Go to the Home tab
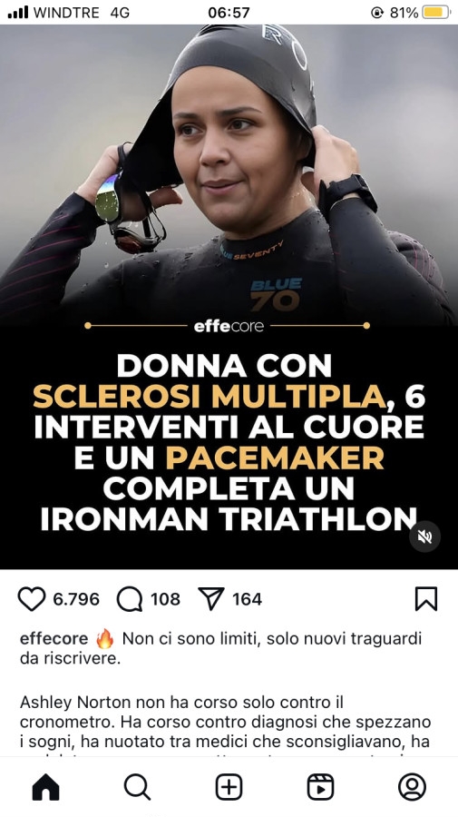This screenshot has width=458, height=817. pyautogui.click(x=45, y=787)
